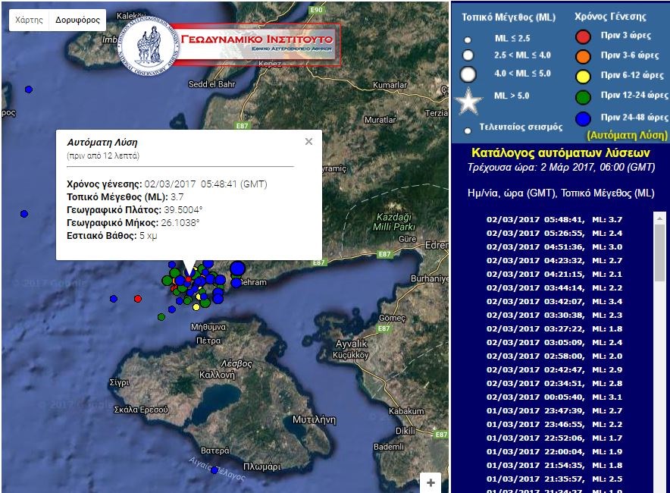Click the lone red earthquake marker west of cluster

tap(138, 299)
